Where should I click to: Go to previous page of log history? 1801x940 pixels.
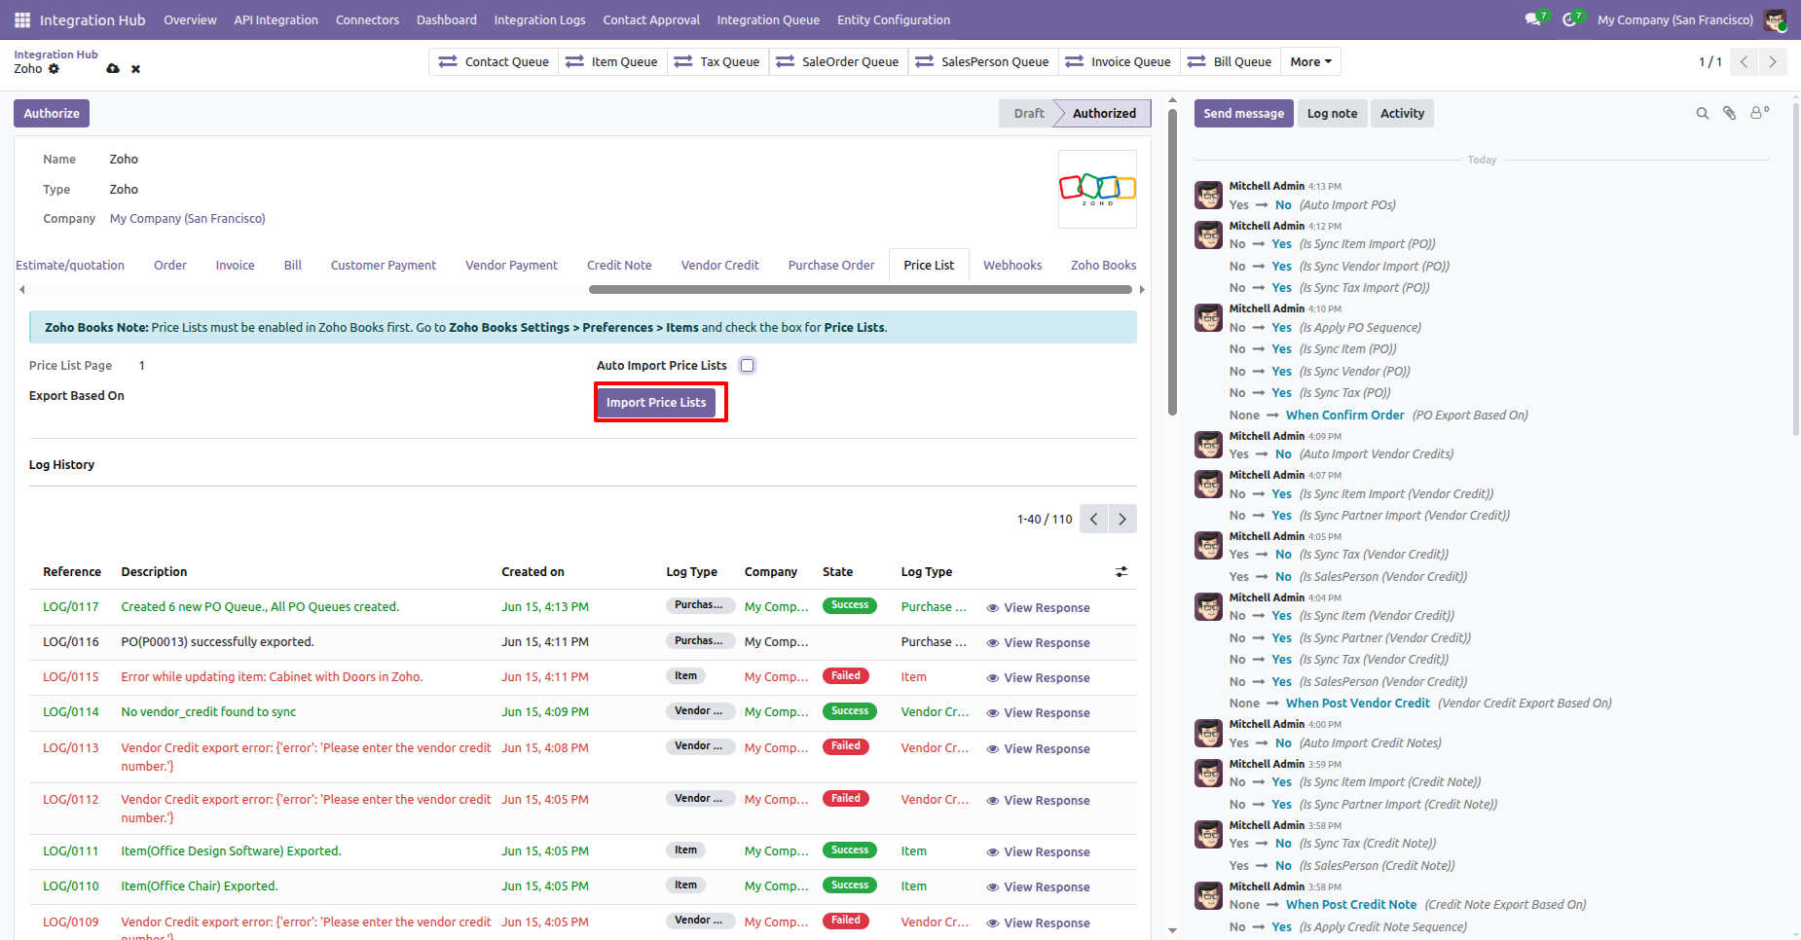pos(1094,519)
